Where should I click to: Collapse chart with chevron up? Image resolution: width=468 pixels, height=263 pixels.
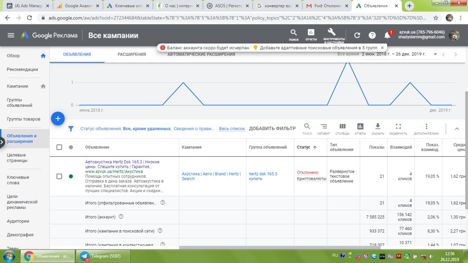point(457,129)
